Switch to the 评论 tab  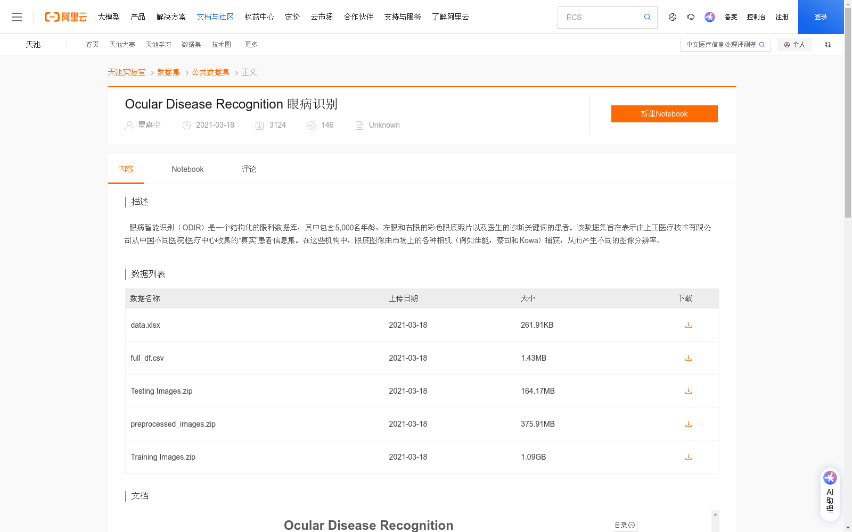coord(249,169)
